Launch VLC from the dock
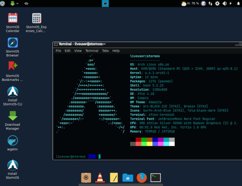Image resolution: width=242 pixels, height=186 pixels. [100, 178]
